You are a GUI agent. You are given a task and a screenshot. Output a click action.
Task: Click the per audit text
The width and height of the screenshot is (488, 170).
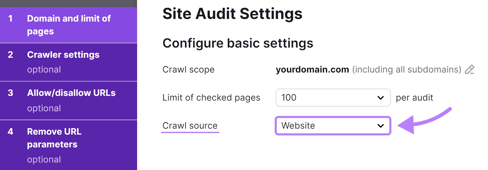pos(414,98)
